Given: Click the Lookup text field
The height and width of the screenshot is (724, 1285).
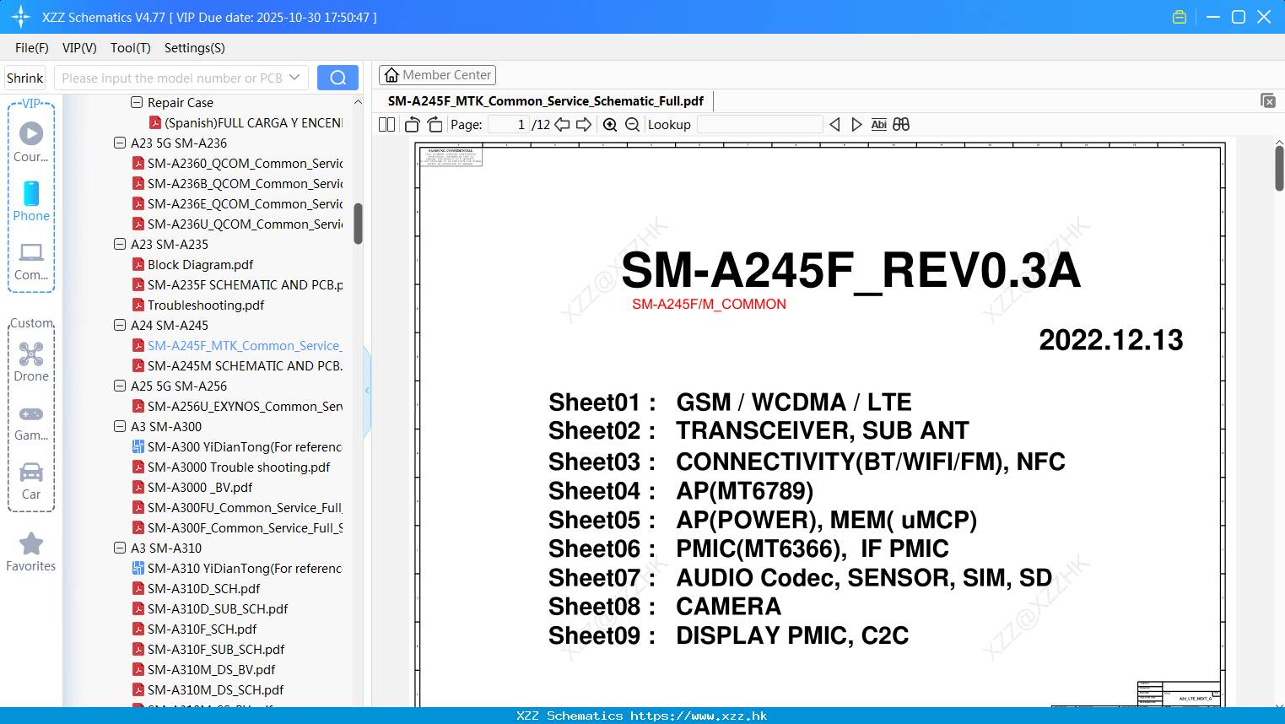Looking at the screenshot, I should click(759, 124).
